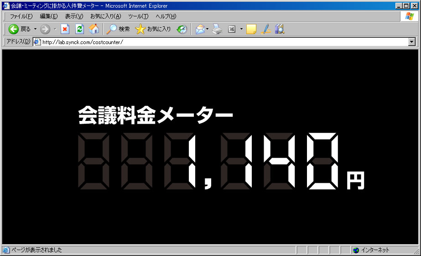Click the page icon beside the URL

(37, 42)
